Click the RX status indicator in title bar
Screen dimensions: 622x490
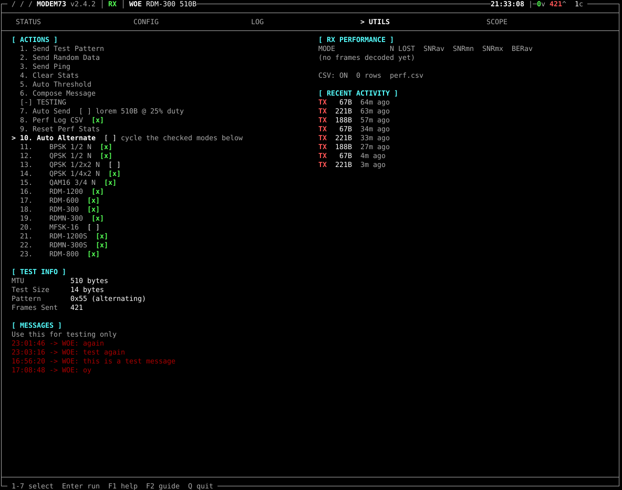112,4
